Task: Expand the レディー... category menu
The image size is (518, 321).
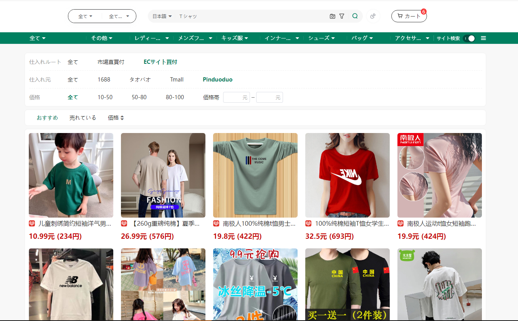Action: click(x=152, y=38)
